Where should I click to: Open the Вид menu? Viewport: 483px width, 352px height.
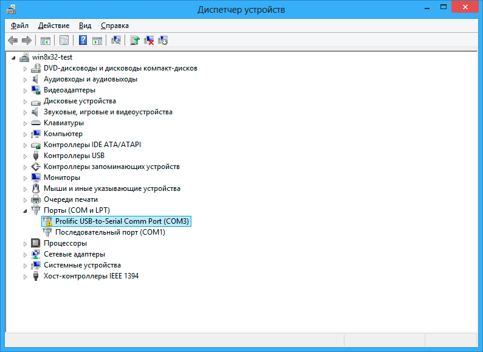click(84, 26)
